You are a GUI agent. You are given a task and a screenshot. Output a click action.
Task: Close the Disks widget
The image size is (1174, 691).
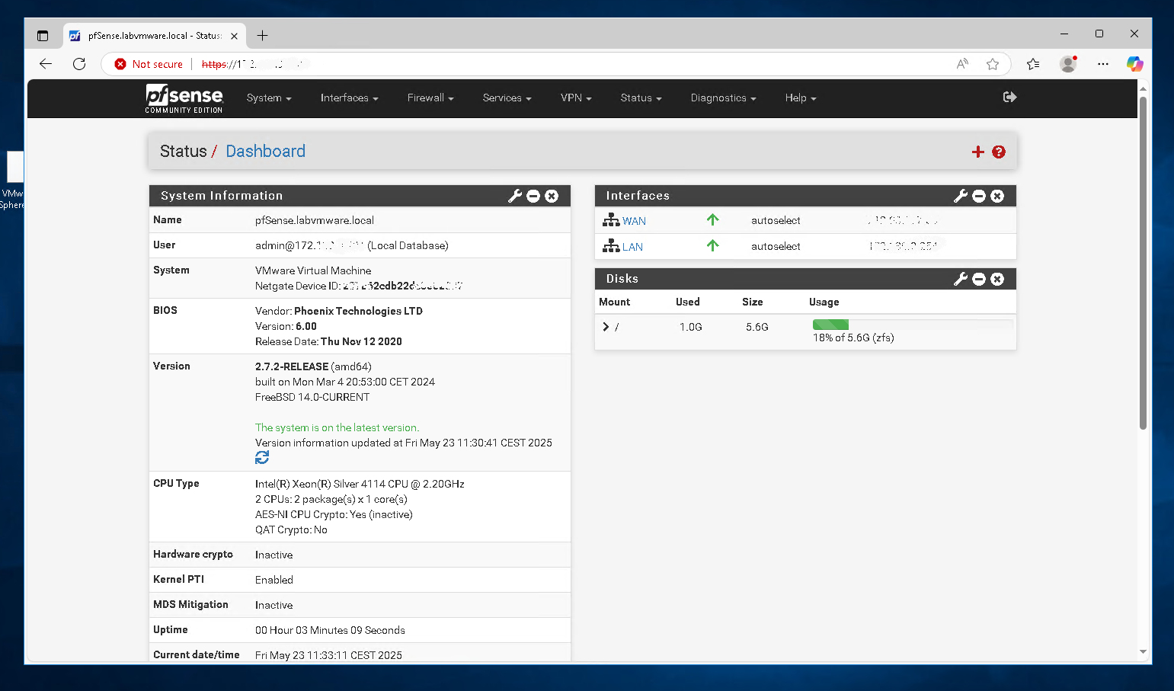click(997, 279)
